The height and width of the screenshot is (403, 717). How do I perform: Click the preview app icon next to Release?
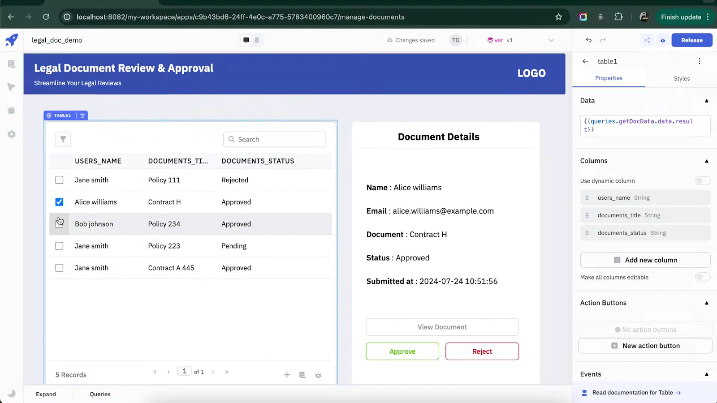point(663,40)
